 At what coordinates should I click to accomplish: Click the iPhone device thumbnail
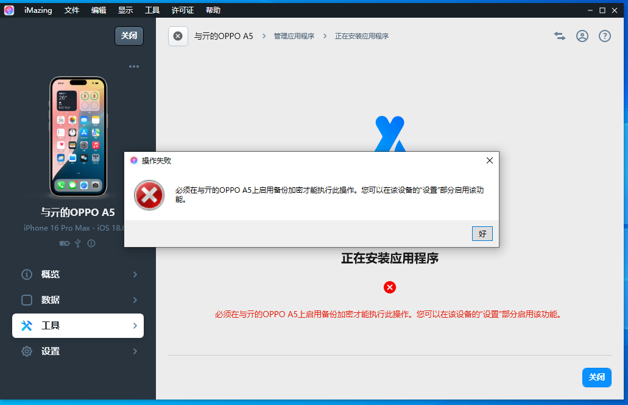tap(79, 137)
